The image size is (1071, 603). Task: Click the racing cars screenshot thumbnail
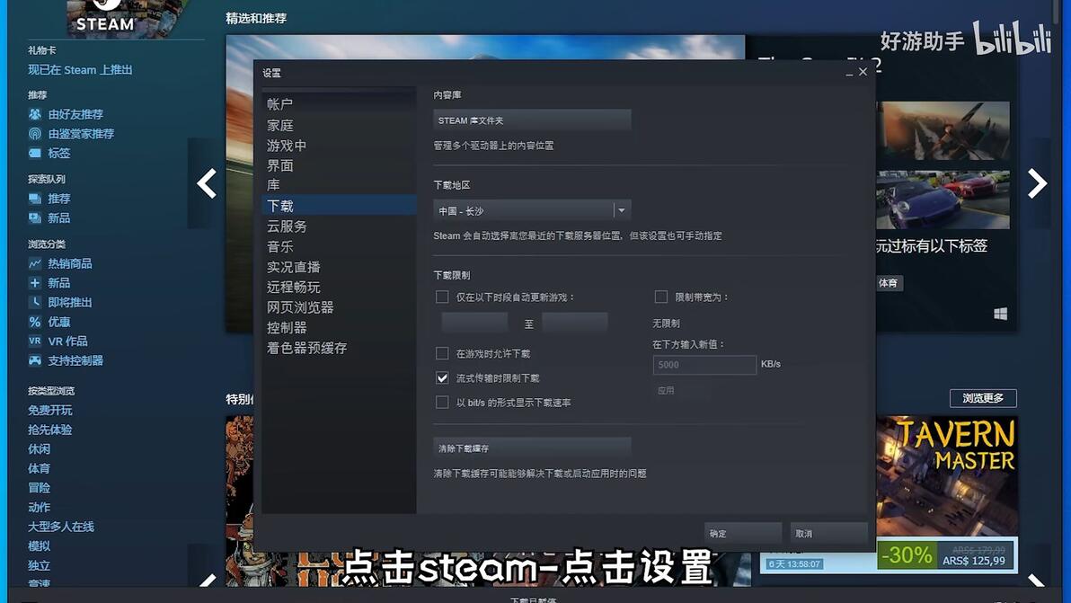(x=943, y=200)
